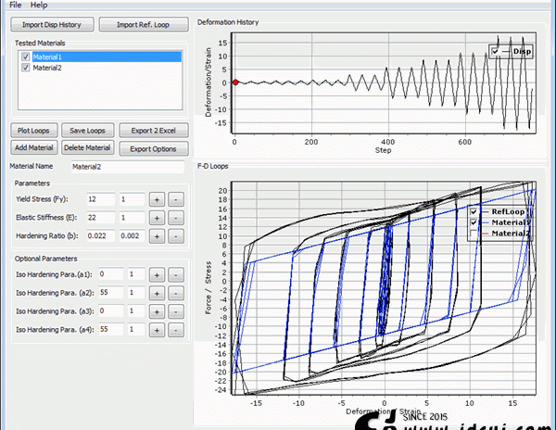Screen dimensions: 556x430
Task: Click the Delete Material button
Action: click(88, 148)
